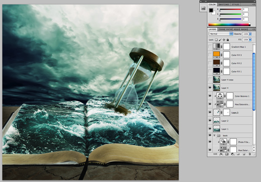Switch to the Channels tab
The height and width of the screenshot is (182, 261).
point(222,29)
